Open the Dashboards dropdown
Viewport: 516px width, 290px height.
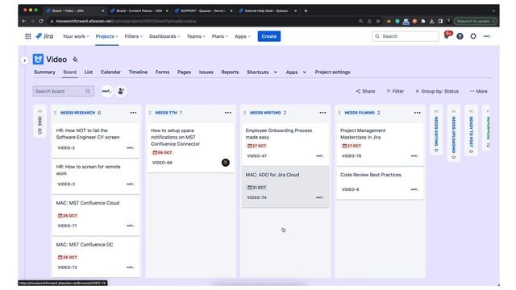point(164,36)
